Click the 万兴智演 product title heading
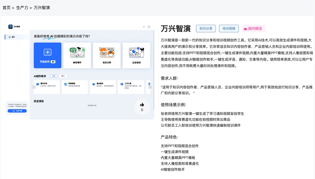This screenshot has height=179, width=315. click(x=176, y=29)
